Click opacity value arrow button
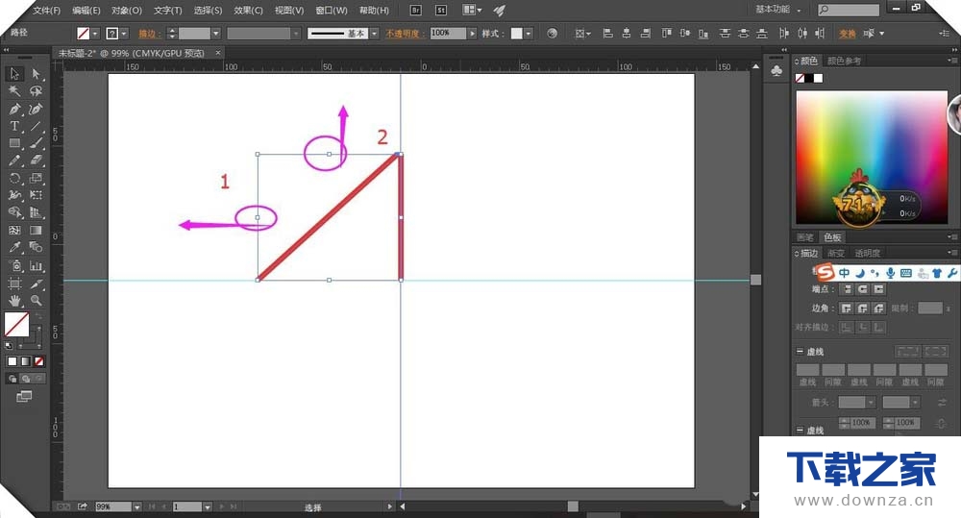Viewport: 961px width, 518px height. (x=472, y=34)
